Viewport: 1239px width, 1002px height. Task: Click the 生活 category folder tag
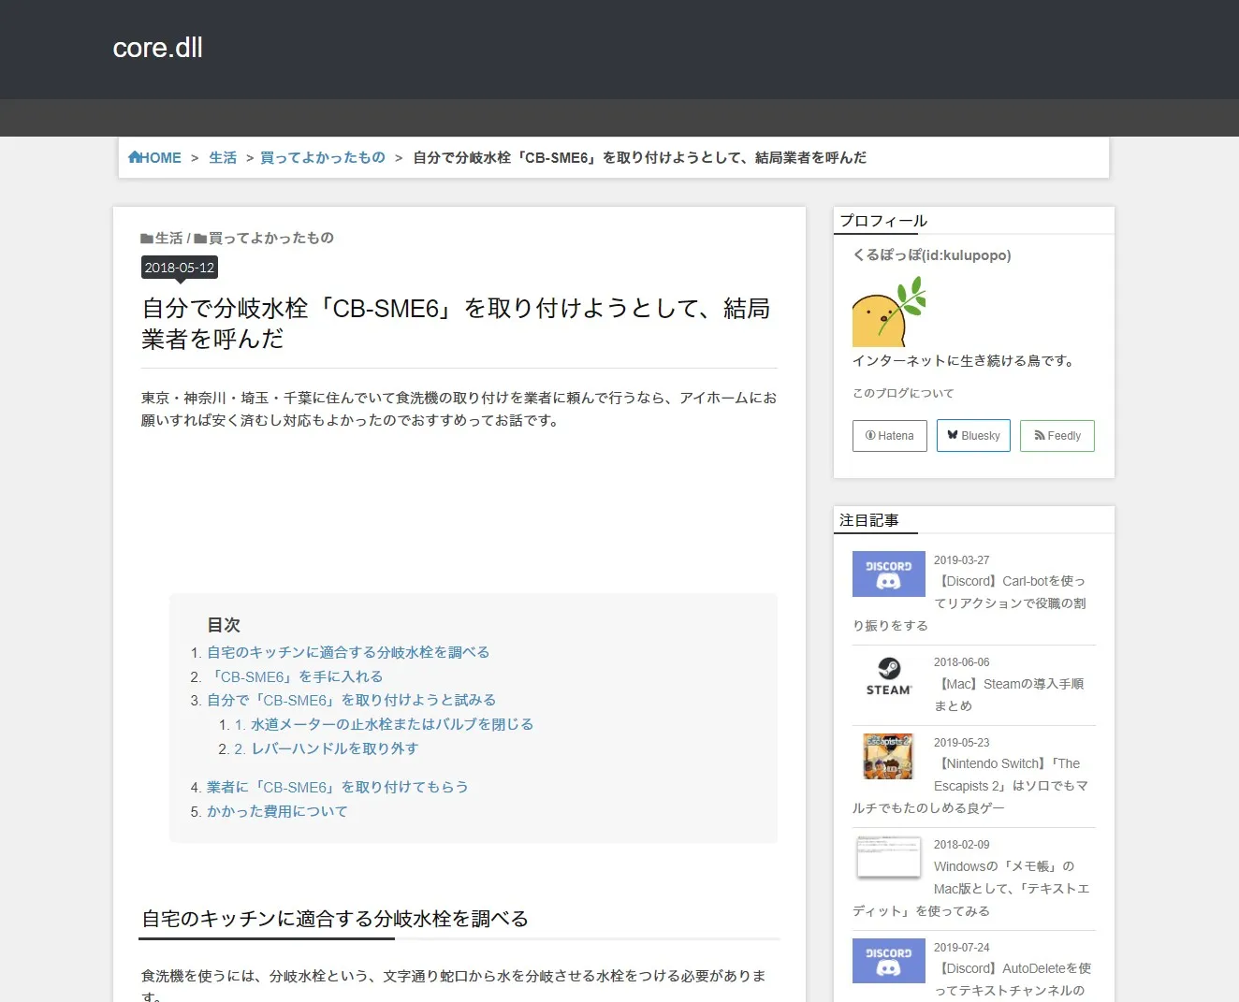point(162,239)
